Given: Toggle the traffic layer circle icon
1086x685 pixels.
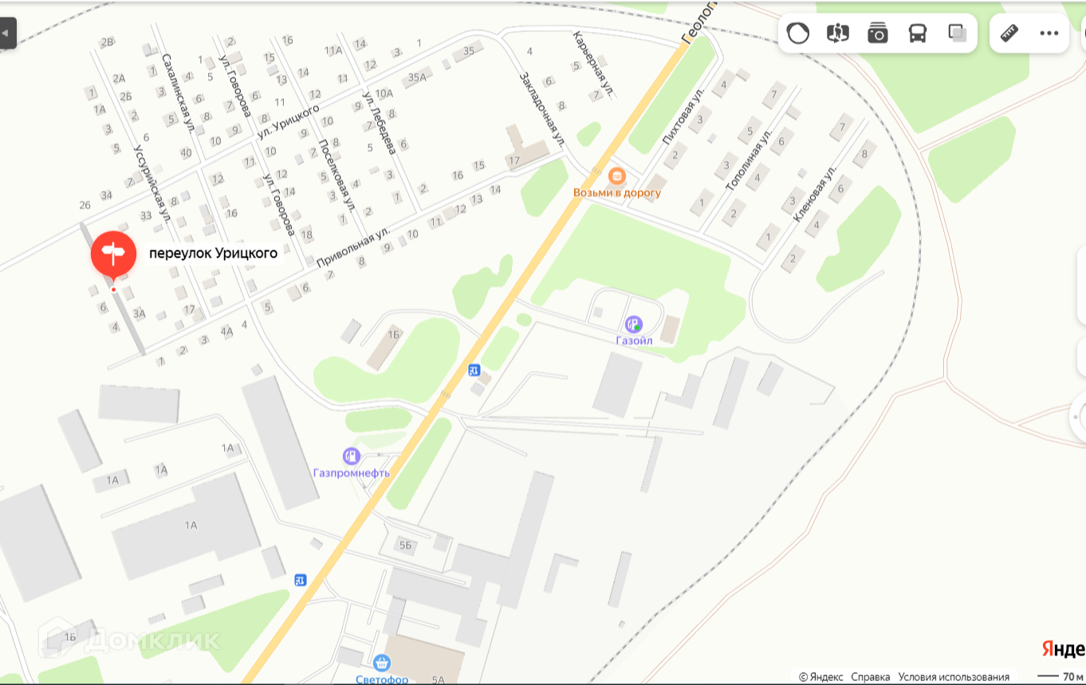Looking at the screenshot, I should 798,33.
